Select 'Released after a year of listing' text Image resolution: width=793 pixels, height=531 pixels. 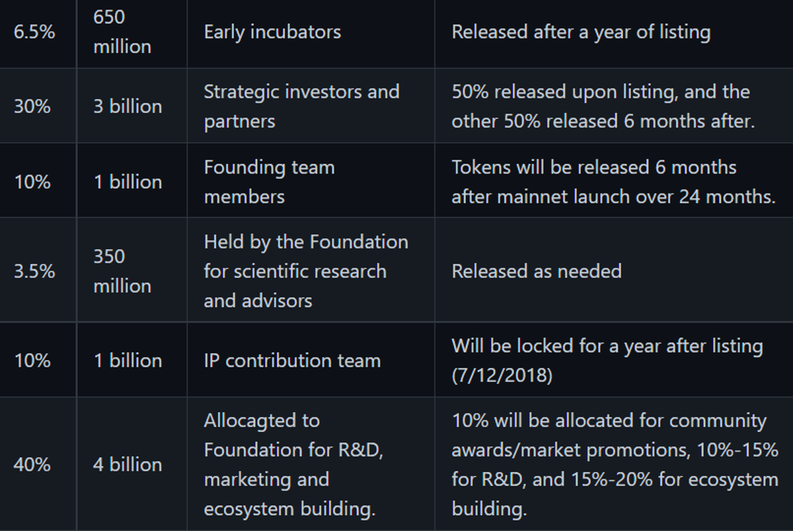point(581,32)
